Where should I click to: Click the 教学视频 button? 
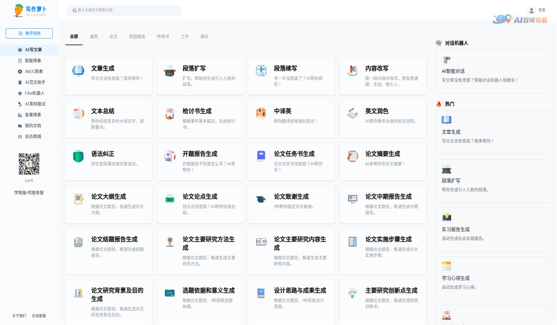click(x=29, y=33)
